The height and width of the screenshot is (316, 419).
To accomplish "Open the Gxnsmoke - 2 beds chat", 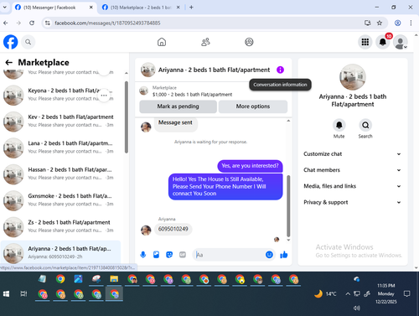I will click(x=60, y=200).
